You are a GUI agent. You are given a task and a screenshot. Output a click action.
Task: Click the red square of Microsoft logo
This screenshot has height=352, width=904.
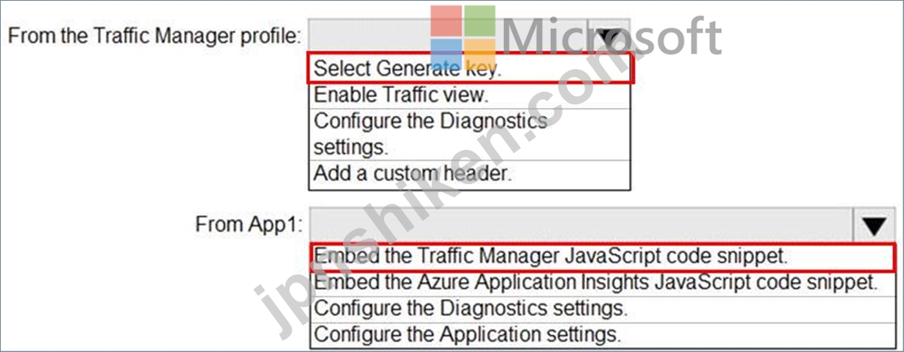(446, 20)
